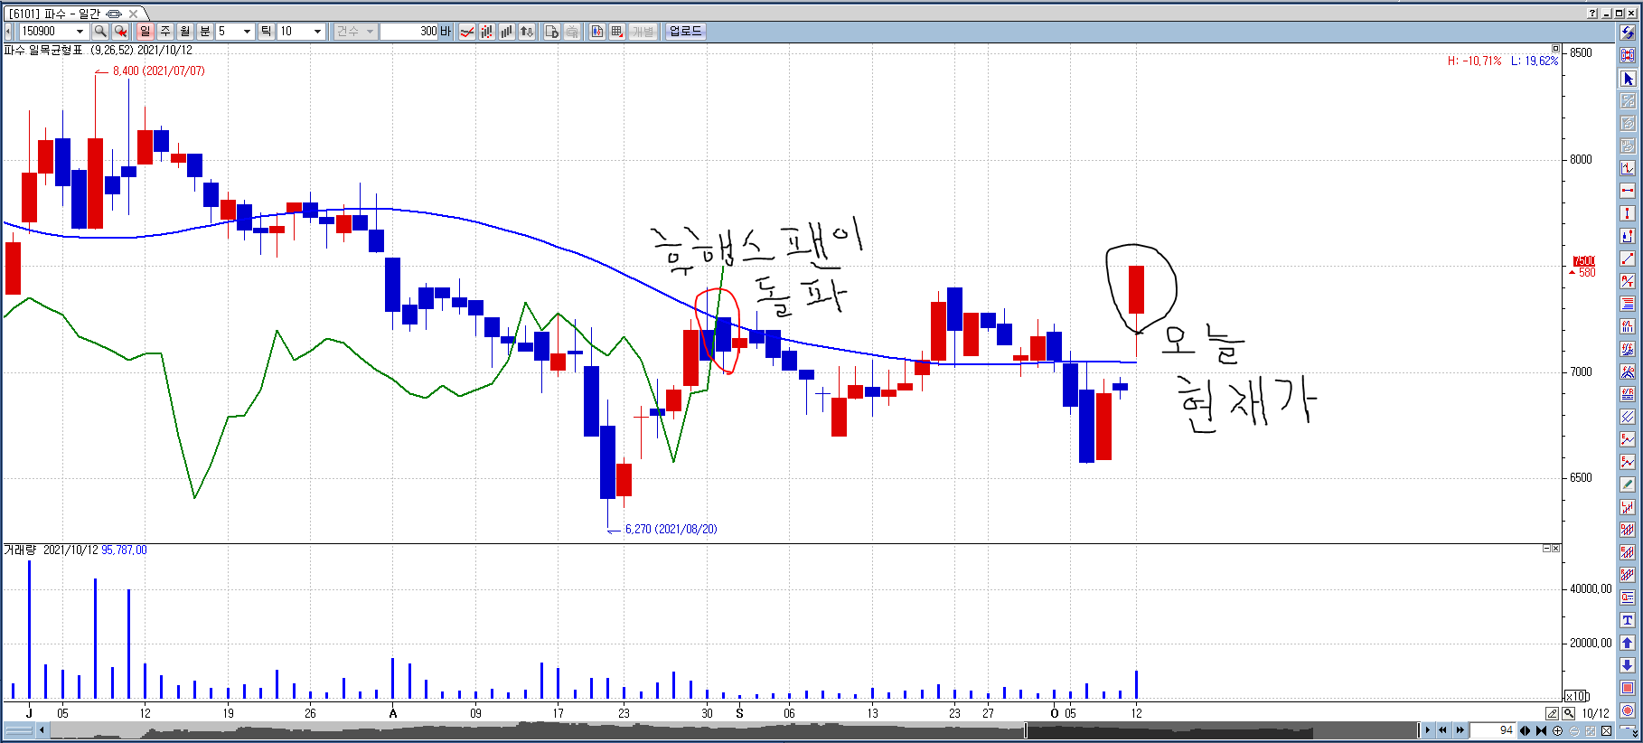Select the arrow pointer tool in sidebar
Screen dimensions: 1643x743
tap(1628, 79)
